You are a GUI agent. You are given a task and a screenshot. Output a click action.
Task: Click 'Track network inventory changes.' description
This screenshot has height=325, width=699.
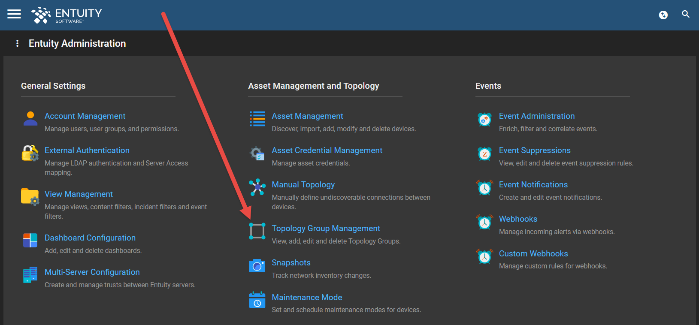pyautogui.click(x=321, y=276)
